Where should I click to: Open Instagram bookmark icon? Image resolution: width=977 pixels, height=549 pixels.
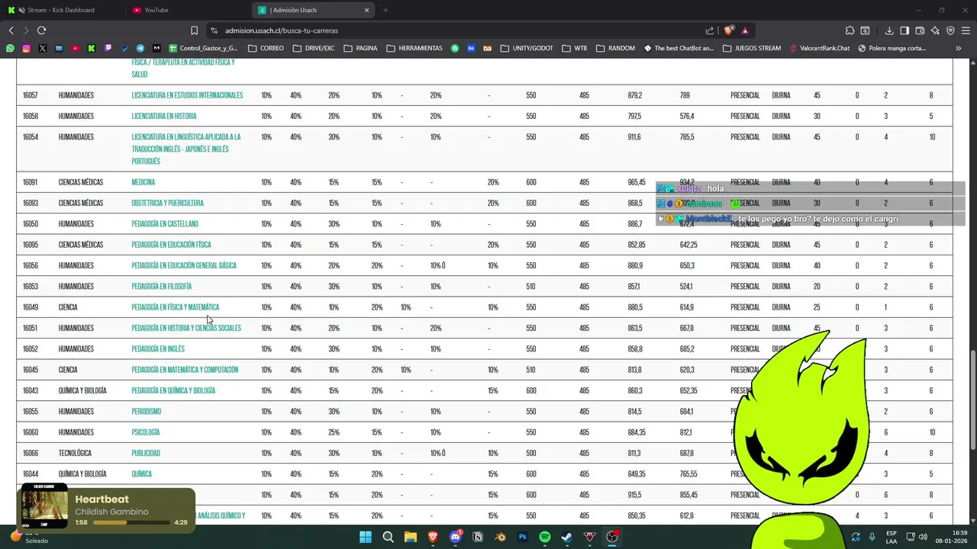(26, 48)
